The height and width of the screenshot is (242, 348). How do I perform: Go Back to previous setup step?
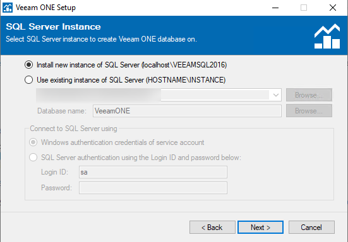(x=212, y=227)
